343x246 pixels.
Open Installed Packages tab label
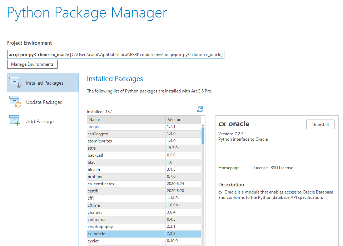click(x=45, y=83)
